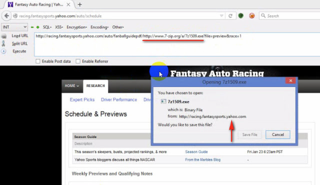Viewport: 320px width, 185px height.
Task: Open the HOME navigation menu
Action: click(72, 86)
